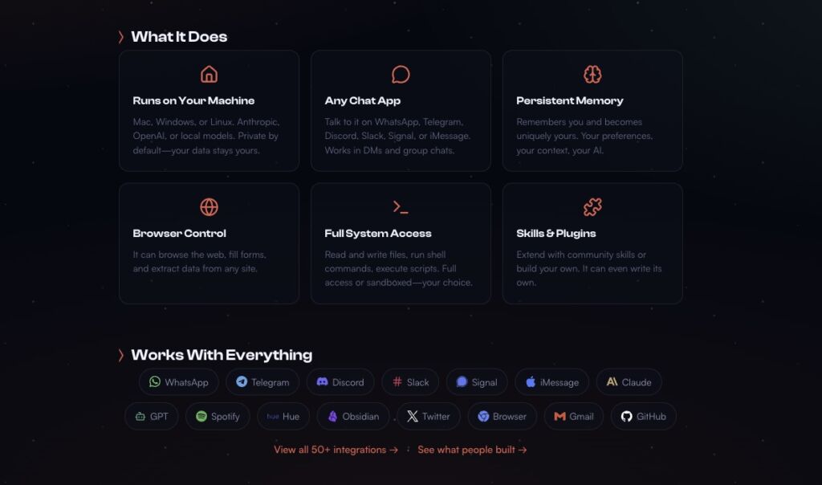Click the terminal prompt icon for Full System Access
This screenshot has height=485, width=822.
[401, 207]
